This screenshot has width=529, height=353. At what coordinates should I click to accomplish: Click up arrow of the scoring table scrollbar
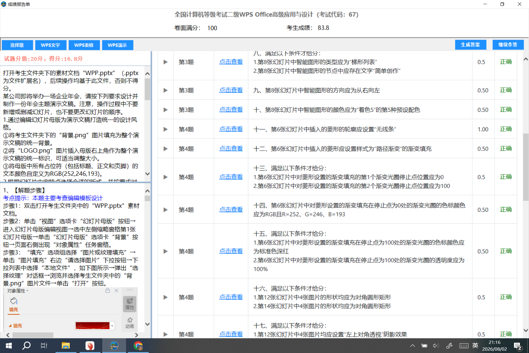coord(526,59)
